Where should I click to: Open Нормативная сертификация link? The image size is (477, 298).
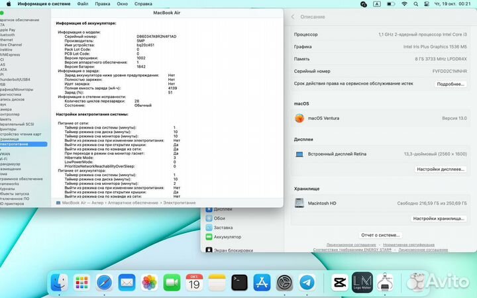pos(409,245)
